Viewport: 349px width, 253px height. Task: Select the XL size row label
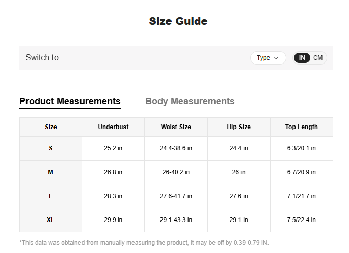[x=51, y=220]
